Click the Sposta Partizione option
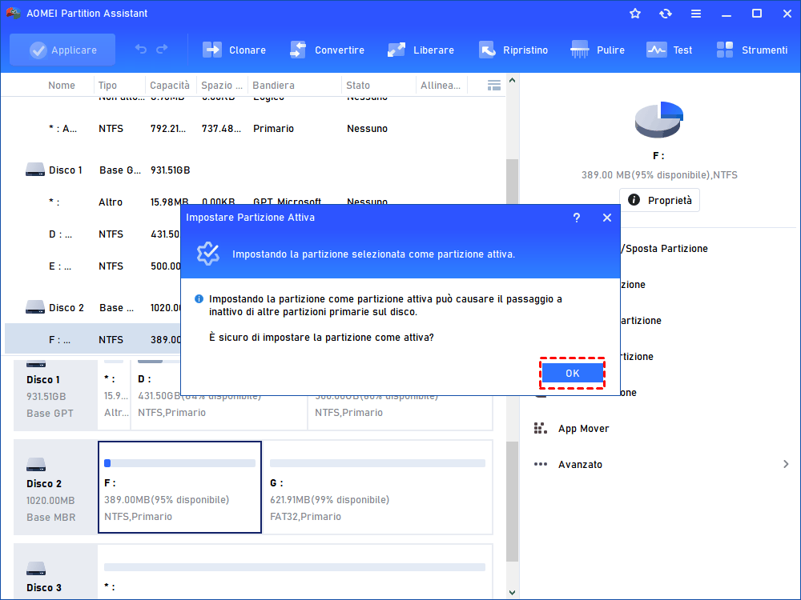The width and height of the screenshot is (801, 600). [x=664, y=249]
